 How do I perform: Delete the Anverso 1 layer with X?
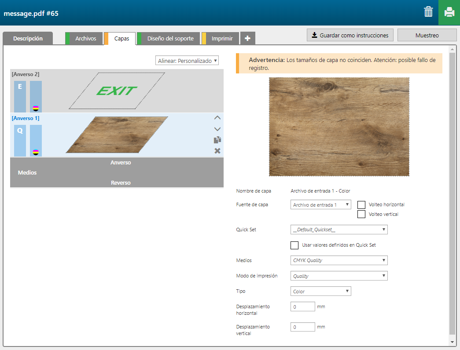(217, 151)
